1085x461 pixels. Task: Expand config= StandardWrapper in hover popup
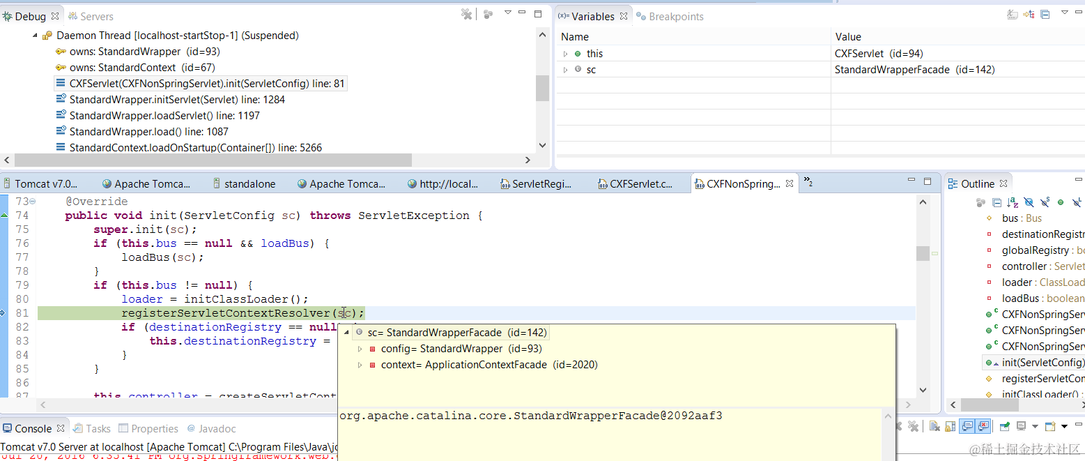(360, 349)
